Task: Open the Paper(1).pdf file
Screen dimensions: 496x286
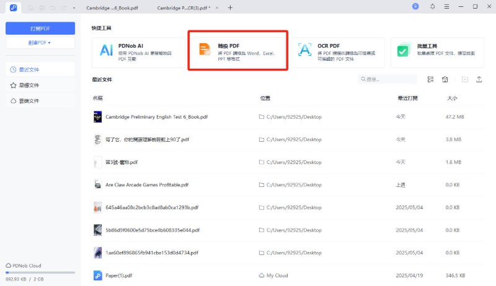Action: 118,275
